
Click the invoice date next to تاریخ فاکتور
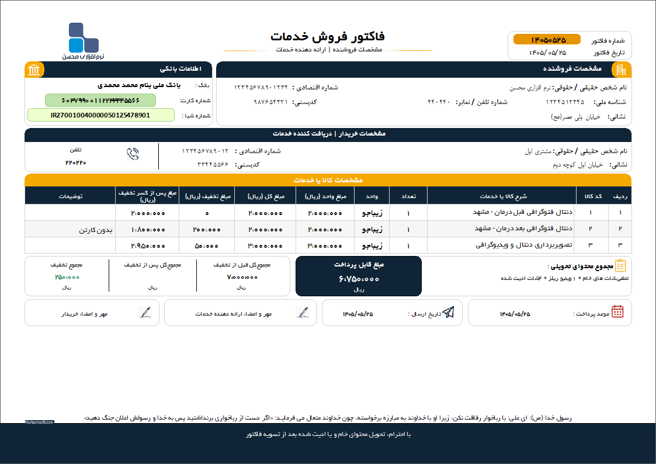(x=547, y=53)
